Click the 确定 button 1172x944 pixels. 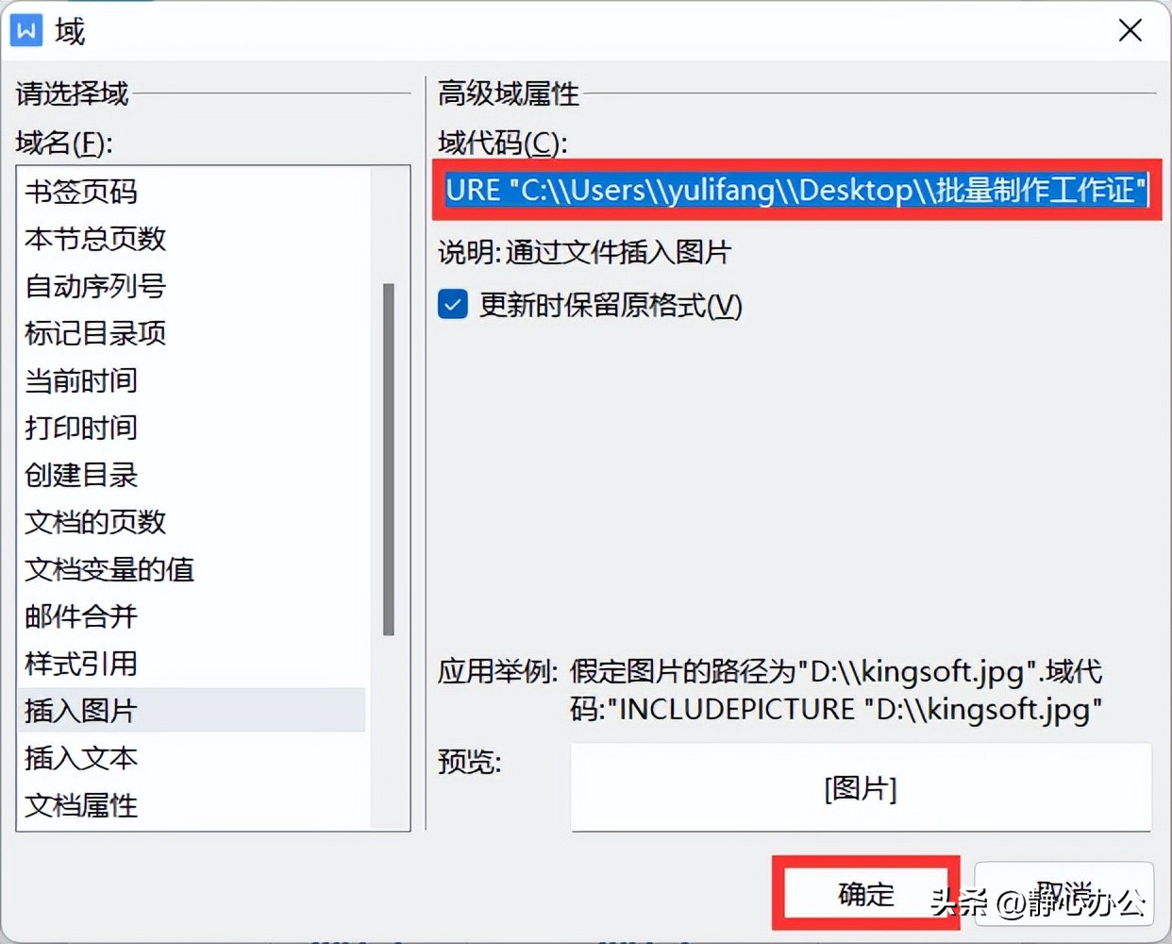pyautogui.click(x=865, y=893)
